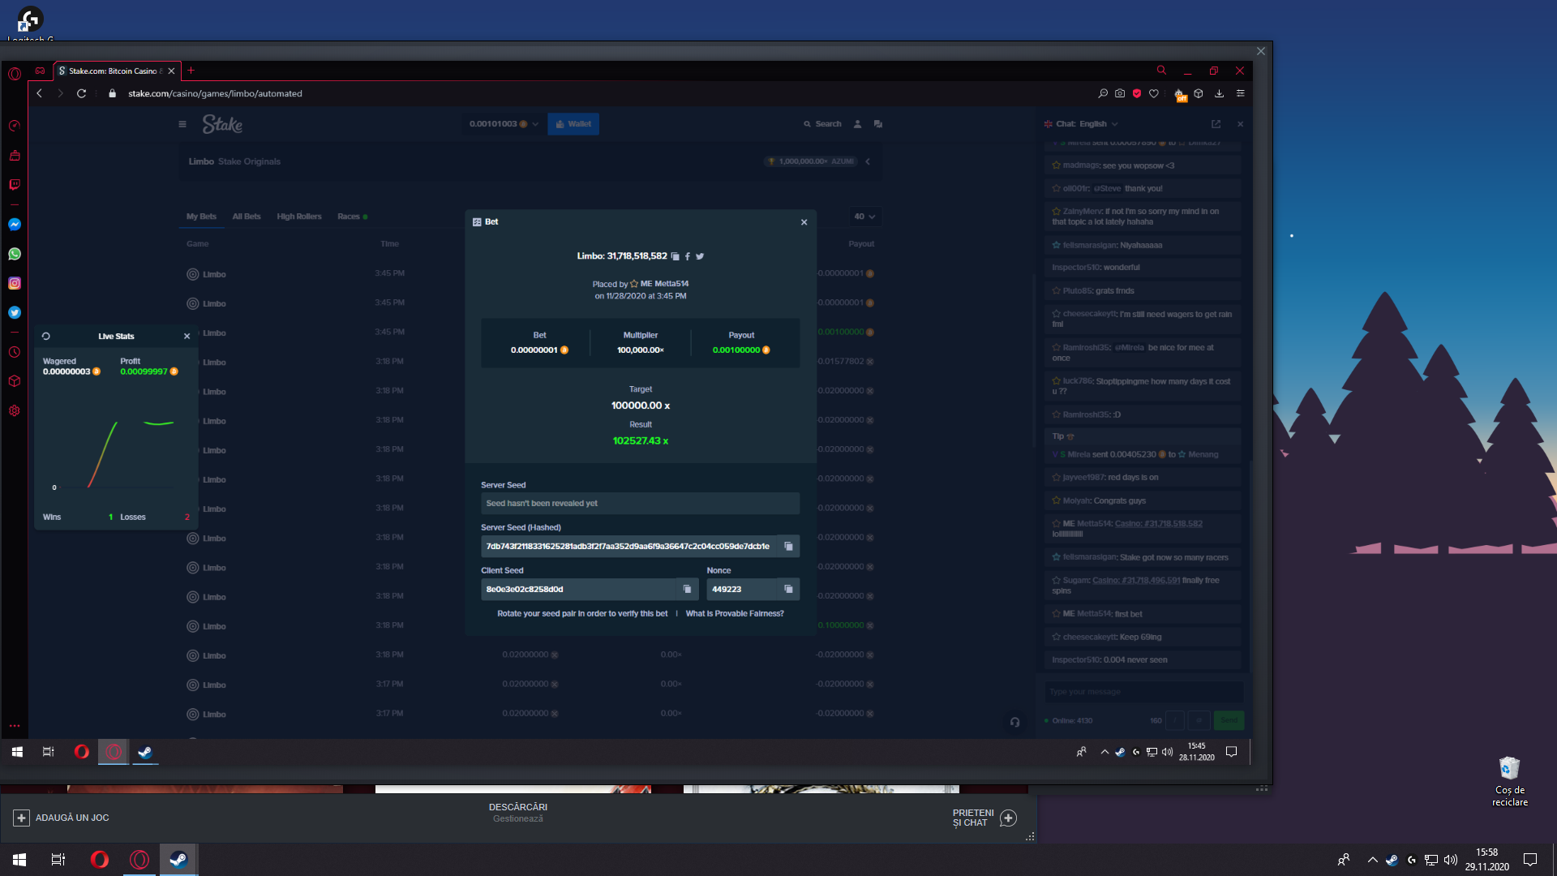Open the 40 rows-per-page dropdown
Image resolution: width=1557 pixels, height=876 pixels.
(x=864, y=217)
